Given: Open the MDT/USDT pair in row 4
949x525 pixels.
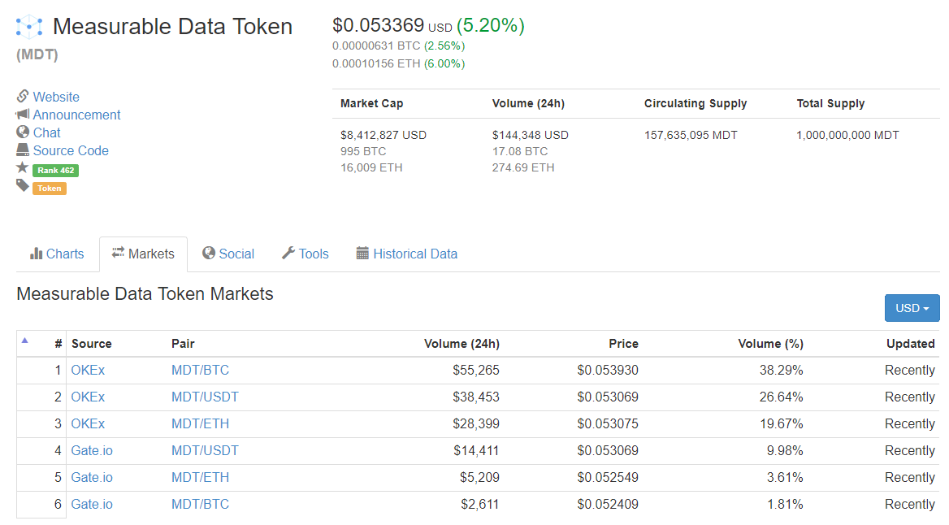Looking at the screenshot, I should (x=206, y=450).
